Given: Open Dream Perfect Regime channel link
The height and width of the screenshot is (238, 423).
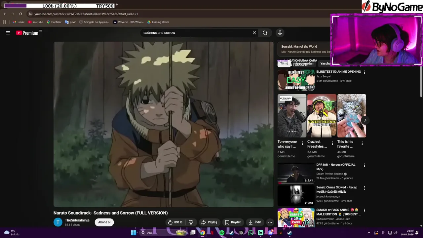Looking at the screenshot, I should click(x=330, y=174).
